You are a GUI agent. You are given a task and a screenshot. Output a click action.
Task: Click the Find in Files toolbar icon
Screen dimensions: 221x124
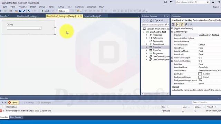coord(78,11)
